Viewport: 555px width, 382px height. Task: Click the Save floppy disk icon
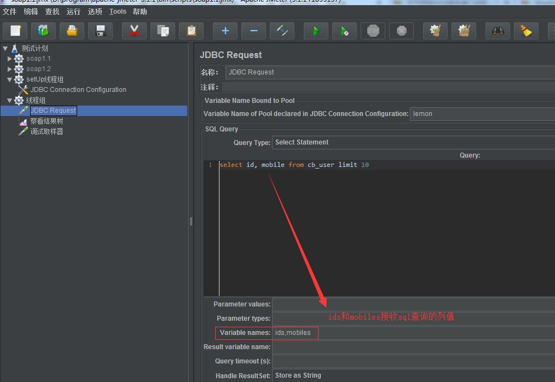click(100, 31)
